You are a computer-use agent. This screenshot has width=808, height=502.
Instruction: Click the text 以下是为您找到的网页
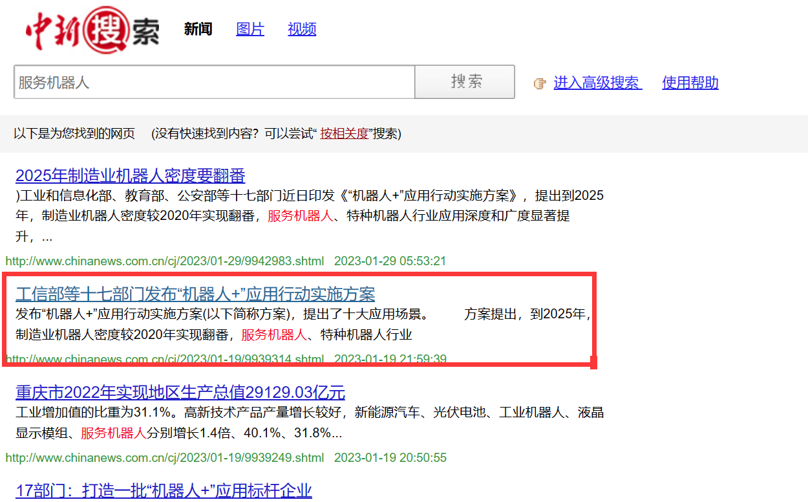(74, 134)
